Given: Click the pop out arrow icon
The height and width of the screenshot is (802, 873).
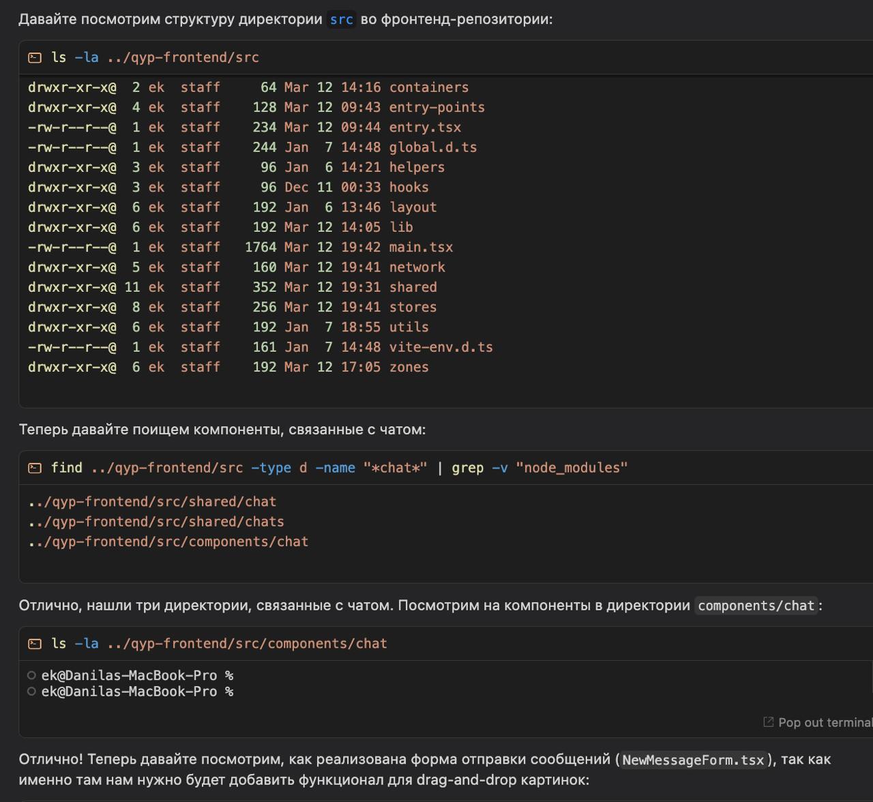Looking at the screenshot, I should (x=768, y=722).
